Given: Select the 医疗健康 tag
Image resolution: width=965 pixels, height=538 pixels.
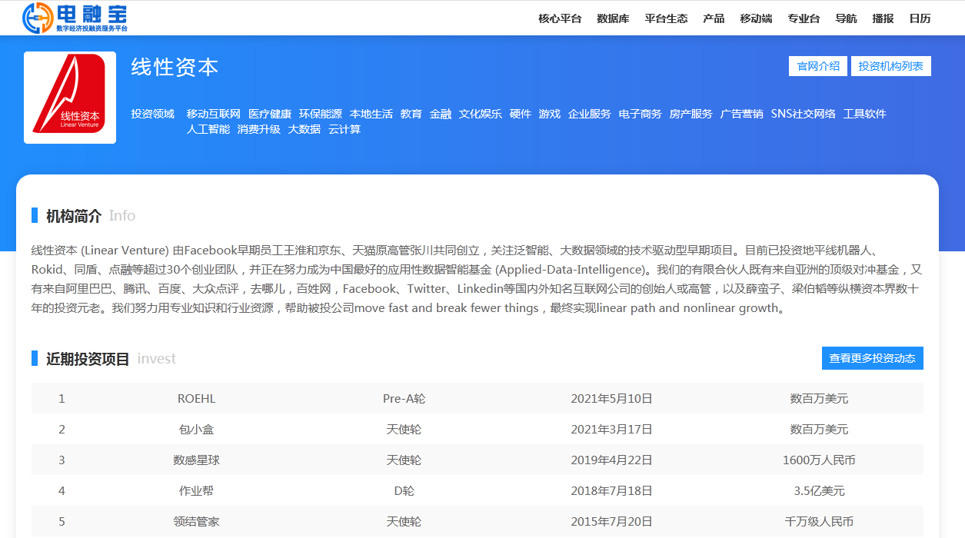Looking at the screenshot, I should (x=270, y=114).
